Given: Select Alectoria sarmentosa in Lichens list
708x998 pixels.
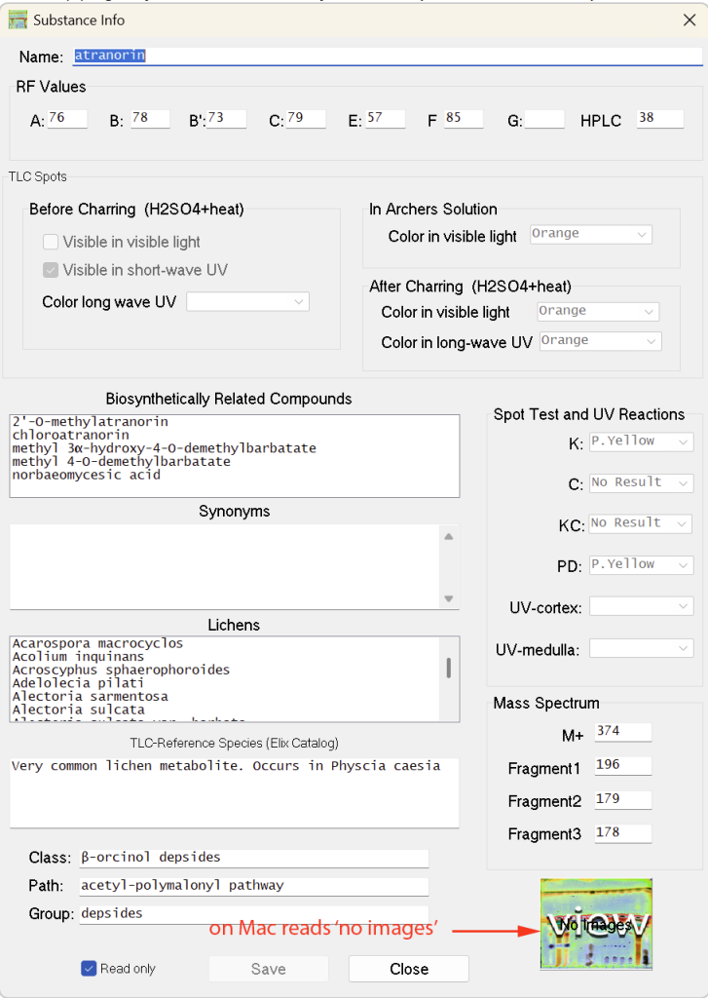Looking at the screenshot, I should 90,697.
